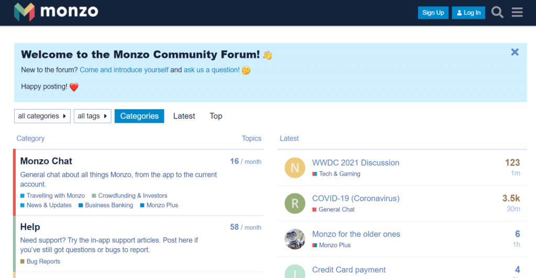Screen dimensions: 536x278
Task: Click the yellow 'N' user avatar
Action: (295, 168)
